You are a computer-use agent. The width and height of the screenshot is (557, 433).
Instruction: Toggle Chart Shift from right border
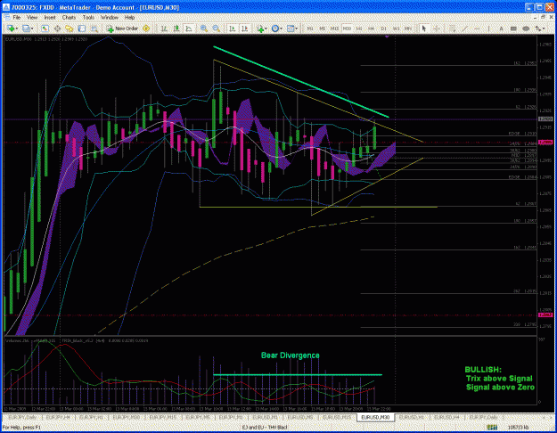pos(244,29)
